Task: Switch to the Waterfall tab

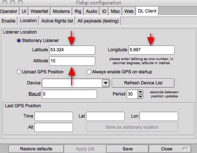Action: tap(39, 11)
